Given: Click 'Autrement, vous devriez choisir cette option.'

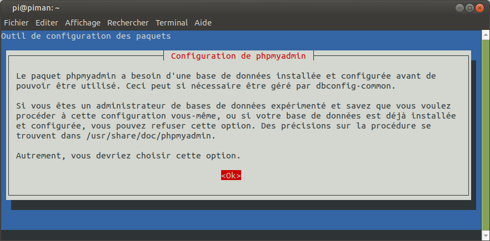Looking at the screenshot, I should point(128,156).
